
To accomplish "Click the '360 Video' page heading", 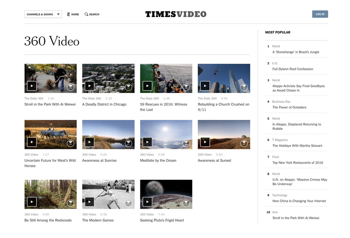I will point(52,41).
